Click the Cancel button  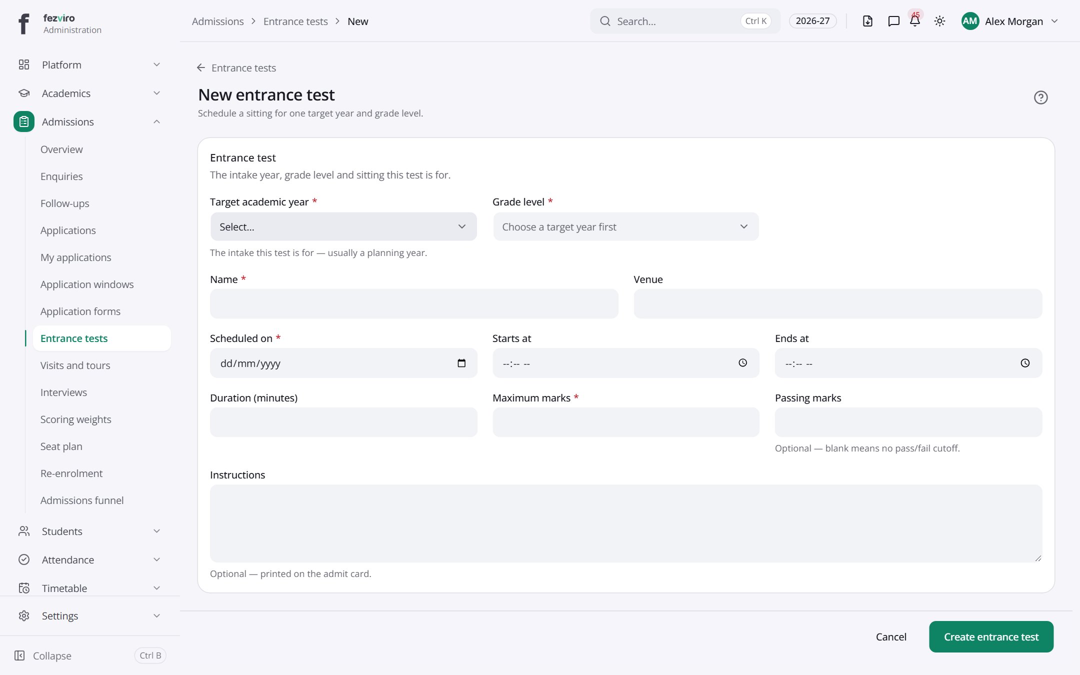click(x=891, y=636)
